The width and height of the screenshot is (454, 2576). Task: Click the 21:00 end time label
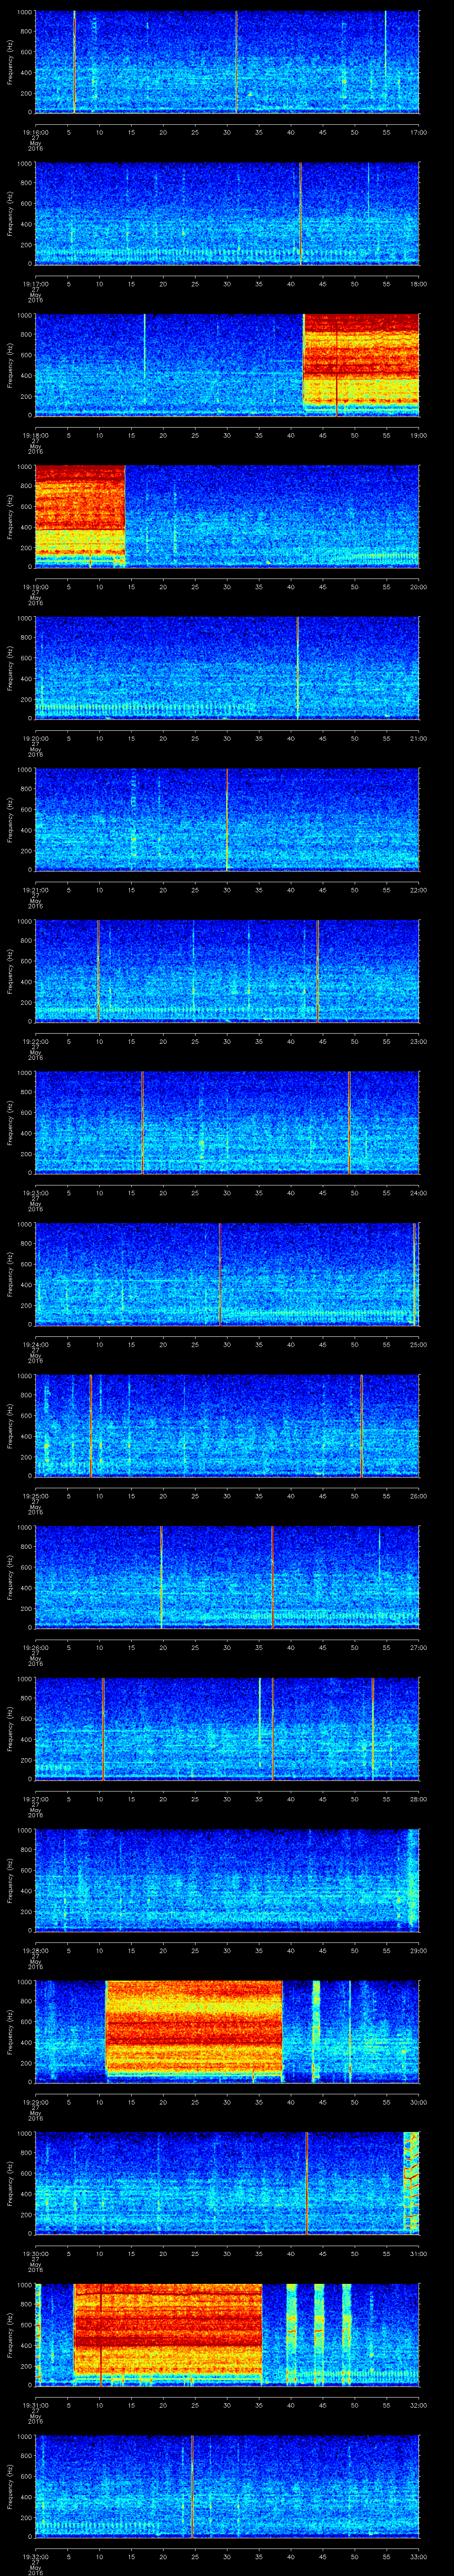coord(419,739)
